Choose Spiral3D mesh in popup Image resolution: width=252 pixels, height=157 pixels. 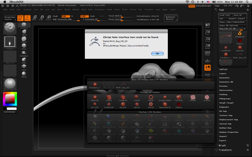tap(123, 105)
